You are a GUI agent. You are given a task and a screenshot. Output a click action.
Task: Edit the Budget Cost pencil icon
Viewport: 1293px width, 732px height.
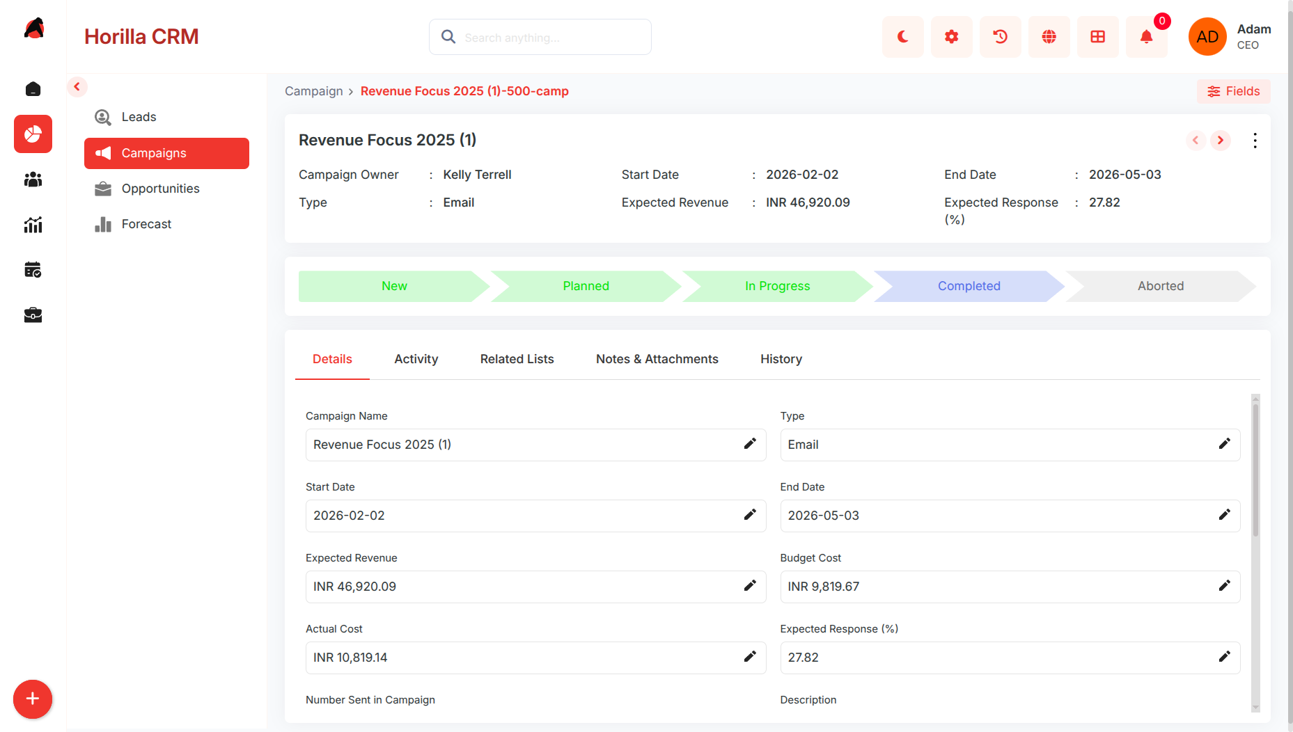point(1225,586)
